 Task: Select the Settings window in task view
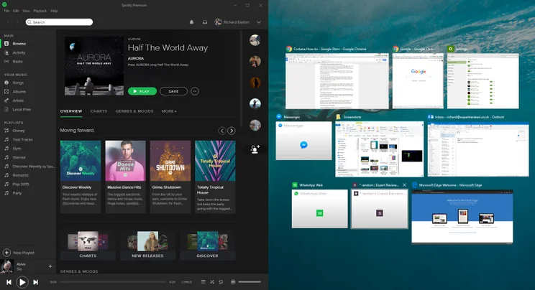click(483, 81)
